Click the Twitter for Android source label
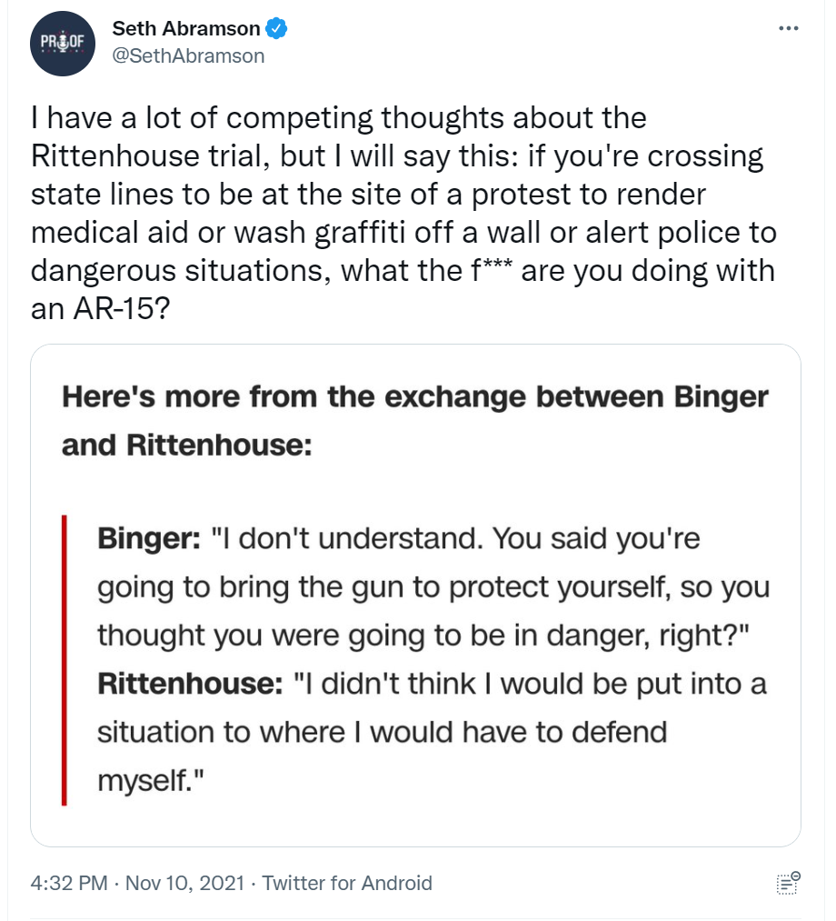Viewport: 836px width, 921px height. [x=347, y=883]
